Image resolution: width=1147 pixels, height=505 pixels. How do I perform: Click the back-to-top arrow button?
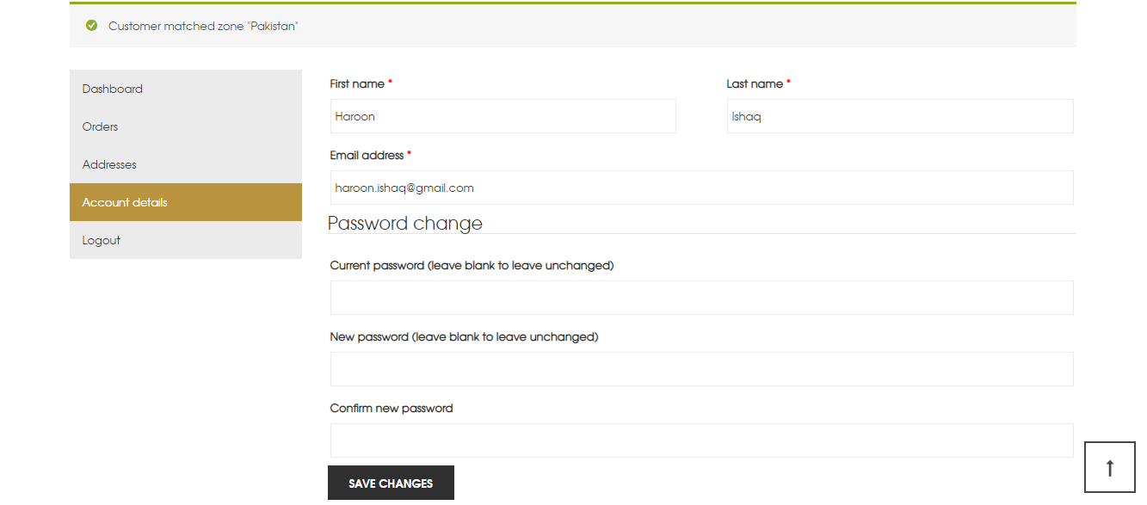1110,467
